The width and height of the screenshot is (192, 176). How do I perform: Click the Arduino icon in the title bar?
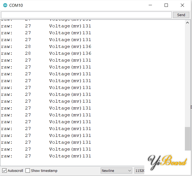pyautogui.click(x=5, y=5)
